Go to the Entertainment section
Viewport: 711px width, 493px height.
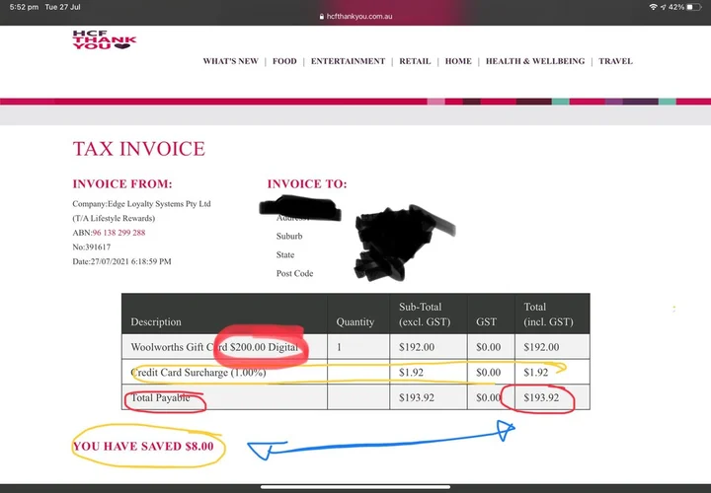click(x=348, y=61)
